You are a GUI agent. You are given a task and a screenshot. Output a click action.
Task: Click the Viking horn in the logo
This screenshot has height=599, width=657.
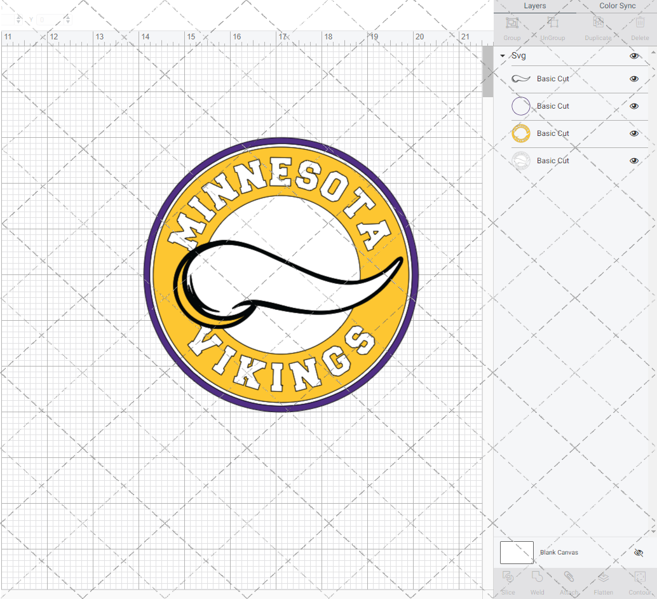[x=288, y=284]
